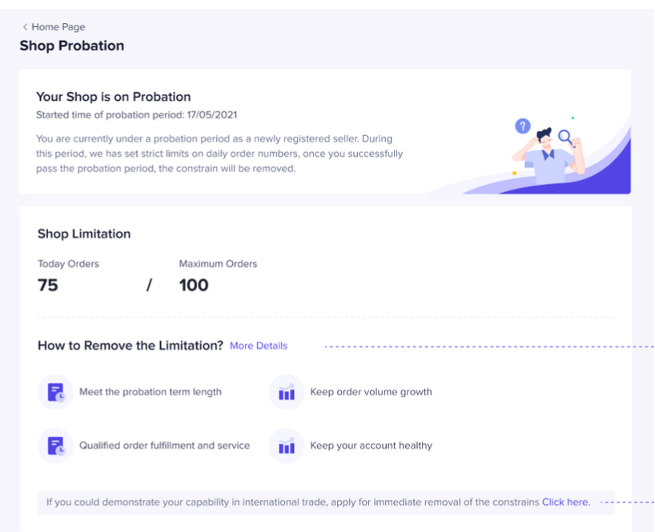Click the How to Remove the Limitation heading
Viewport: 655px width, 532px height.
point(130,346)
